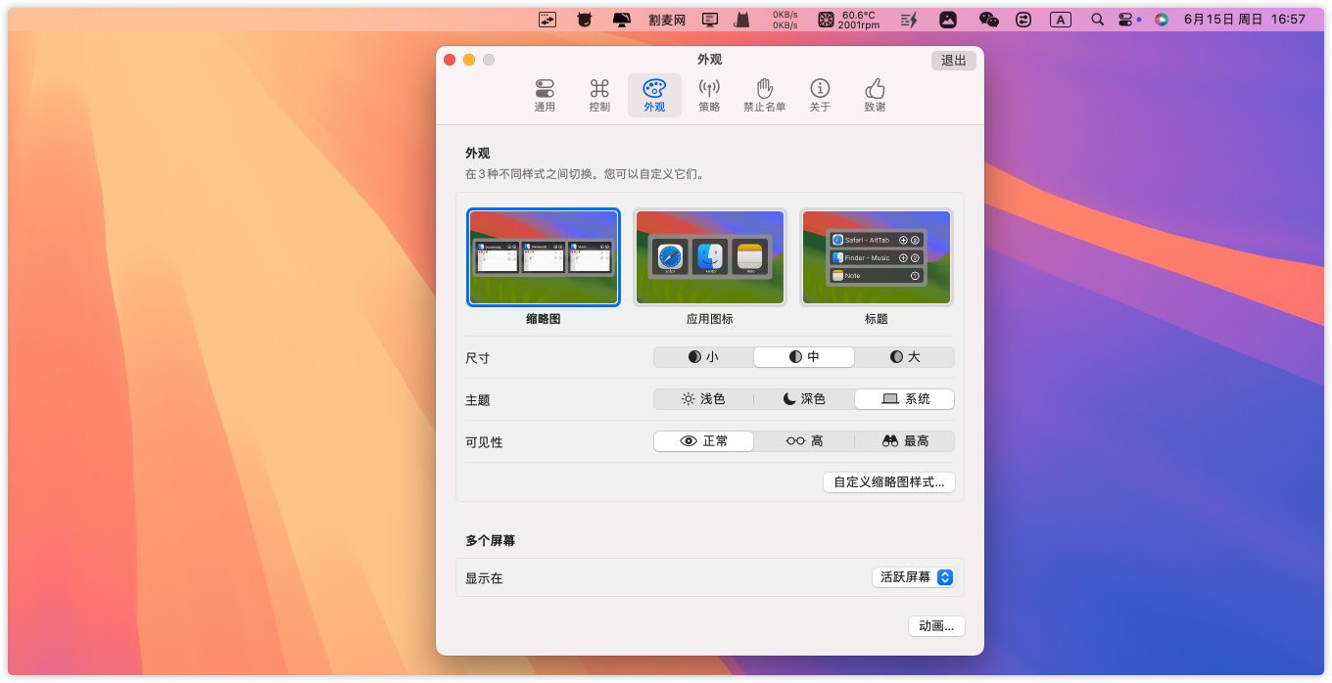The height and width of the screenshot is (683, 1332).
Task: Open the 策略 (Policies) tab
Action: pos(709,95)
